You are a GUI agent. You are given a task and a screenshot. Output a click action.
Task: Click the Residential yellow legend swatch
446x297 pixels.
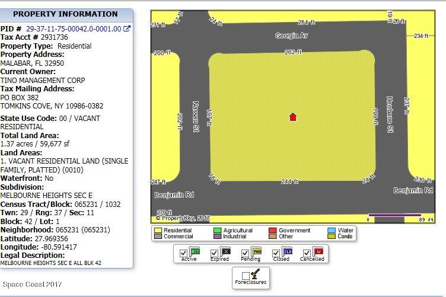click(158, 230)
